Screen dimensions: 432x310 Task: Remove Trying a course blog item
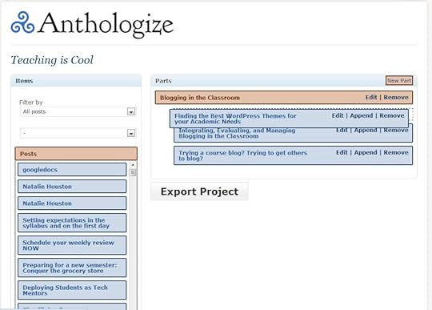pyautogui.click(x=396, y=152)
